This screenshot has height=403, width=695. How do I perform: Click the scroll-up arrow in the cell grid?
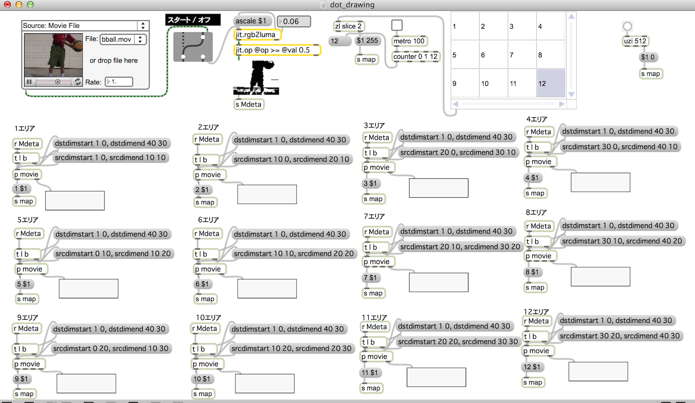click(x=571, y=17)
